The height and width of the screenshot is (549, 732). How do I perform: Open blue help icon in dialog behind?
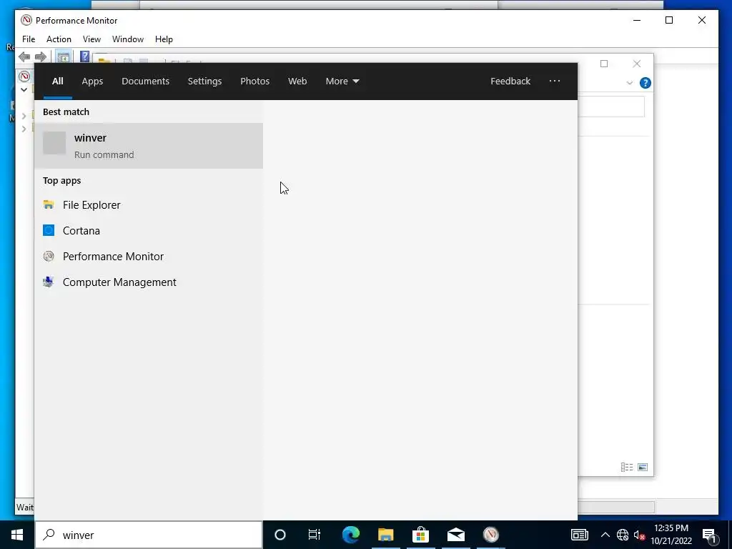click(x=646, y=83)
